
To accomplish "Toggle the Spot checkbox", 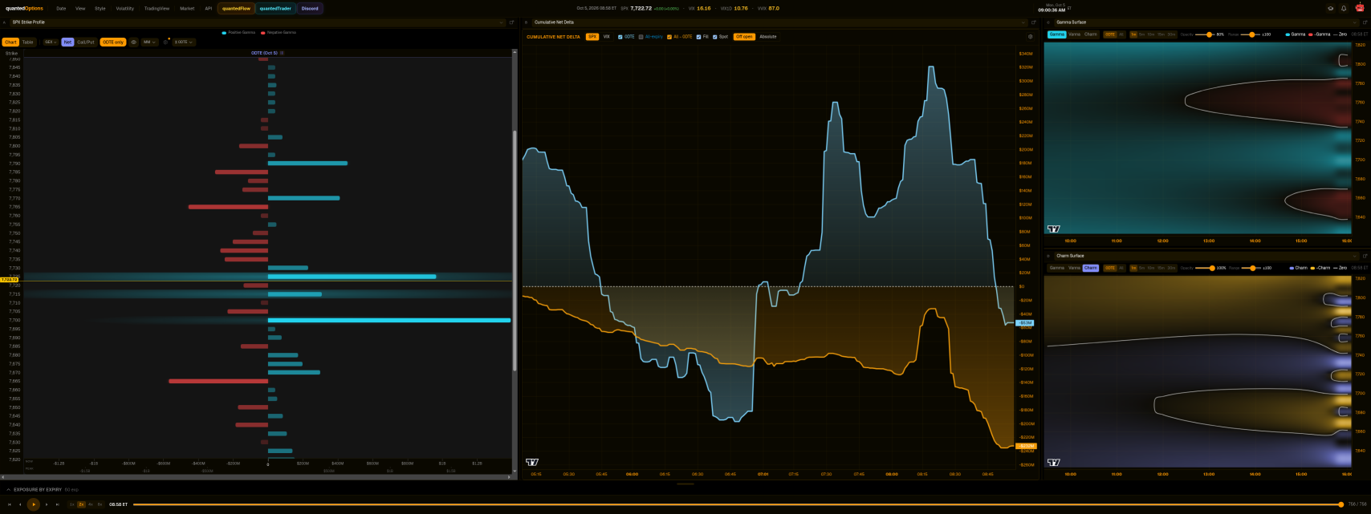I will pyautogui.click(x=715, y=37).
